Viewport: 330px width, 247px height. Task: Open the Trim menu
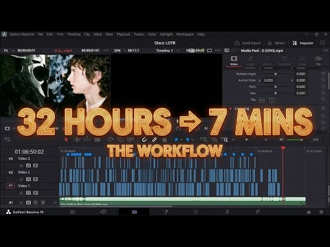(60, 34)
